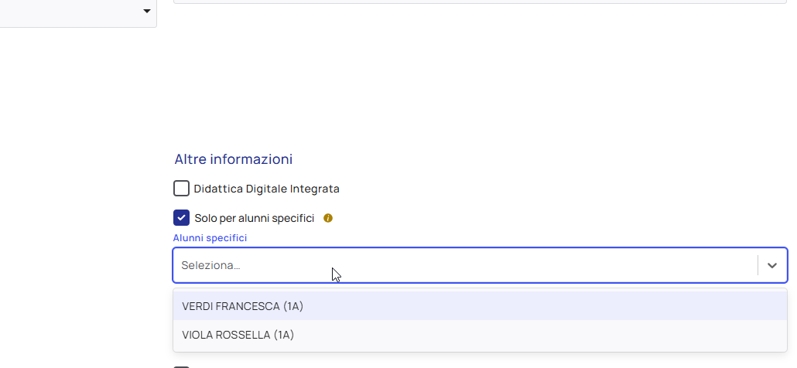Screen dimensions: 797x368
Task: Click the black caret arrow at top left
Action: 146,12
